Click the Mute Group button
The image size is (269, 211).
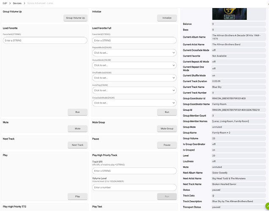[167, 129]
